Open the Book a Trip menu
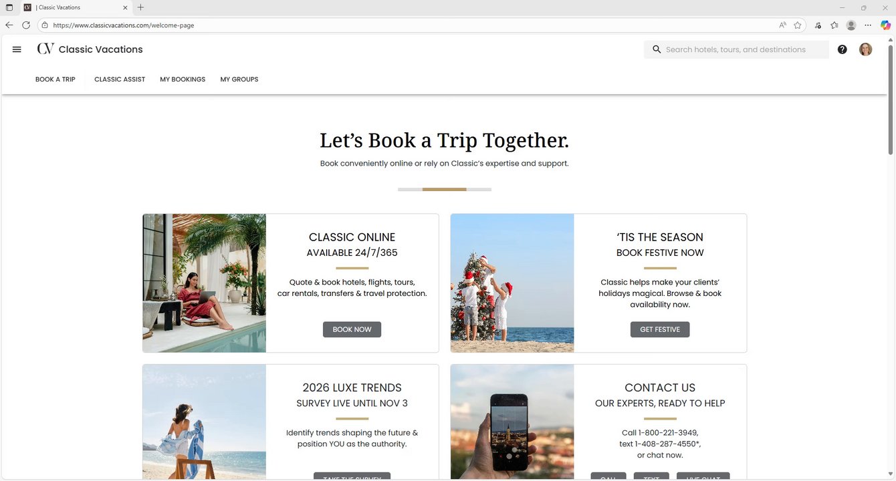The width and height of the screenshot is (896, 481). click(55, 79)
